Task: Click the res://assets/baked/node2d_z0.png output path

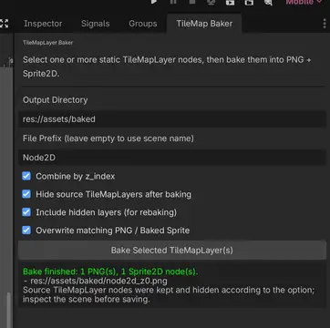Action: pyautogui.click(x=98, y=281)
